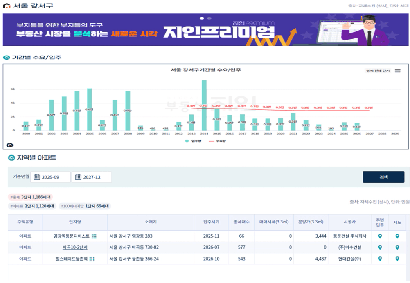This screenshot has width=410, height=283.
Task: Toggle the 수요량 legend series
Action: coord(217,141)
